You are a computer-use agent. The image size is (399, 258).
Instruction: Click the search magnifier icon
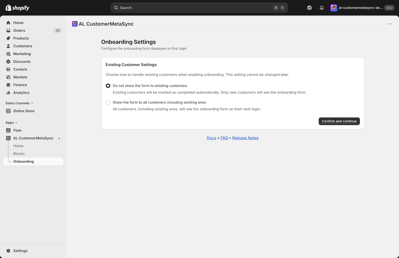pyautogui.click(x=116, y=8)
